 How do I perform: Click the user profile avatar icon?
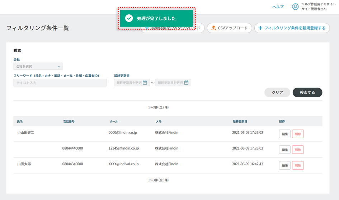click(295, 6)
